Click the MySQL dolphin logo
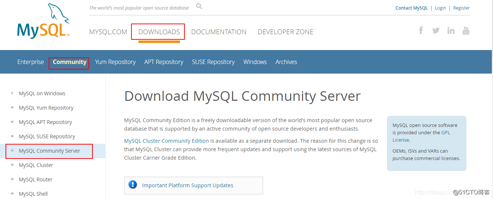Image resolution: width=493 pixels, height=199 pixels. tap(43, 21)
